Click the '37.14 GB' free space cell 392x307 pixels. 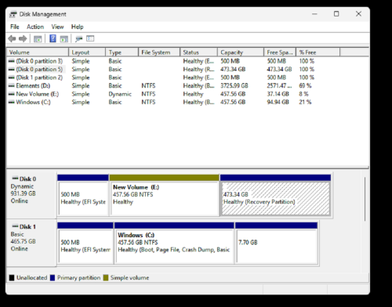278,94
